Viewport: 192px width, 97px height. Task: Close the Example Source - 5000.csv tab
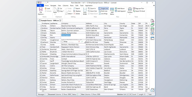(60, 20)
